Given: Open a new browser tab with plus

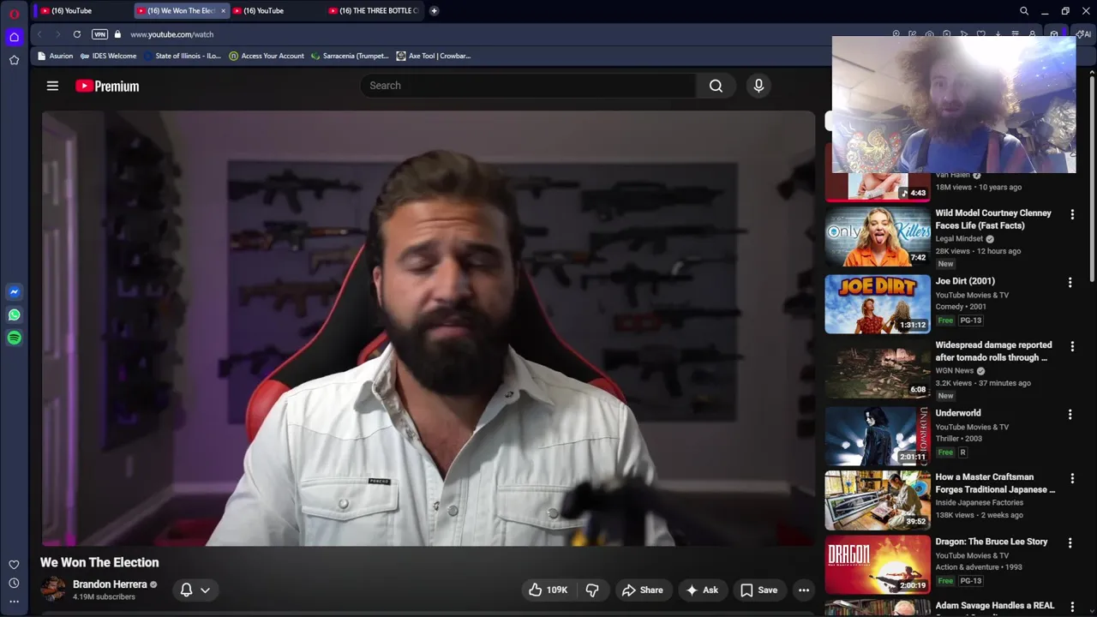Looking at the screenshot, I should tap(435, 10).
